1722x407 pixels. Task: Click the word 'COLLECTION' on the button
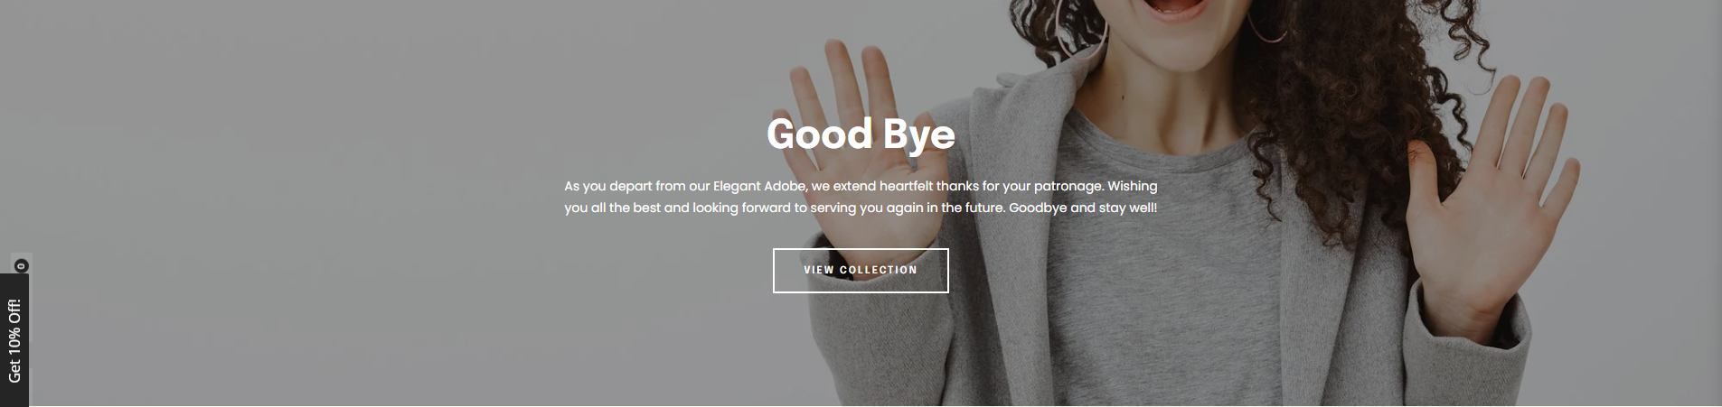point(879,270)
